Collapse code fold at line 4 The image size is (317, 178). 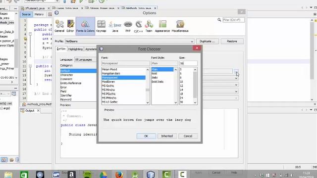(x=30, y=34)
